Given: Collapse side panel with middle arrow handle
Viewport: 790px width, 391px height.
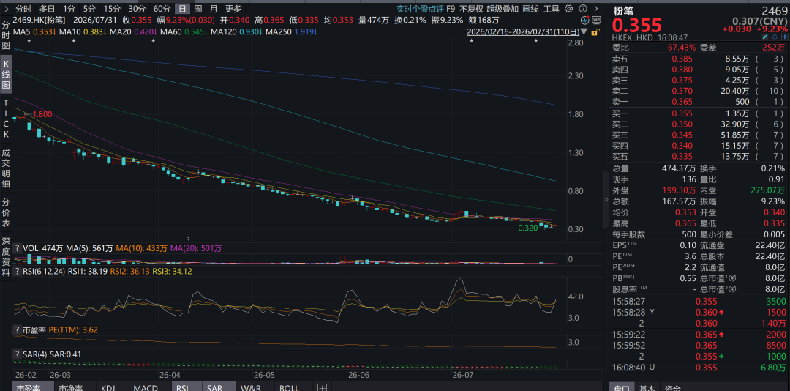Looking at the screenshot, I should coord(606,201).
